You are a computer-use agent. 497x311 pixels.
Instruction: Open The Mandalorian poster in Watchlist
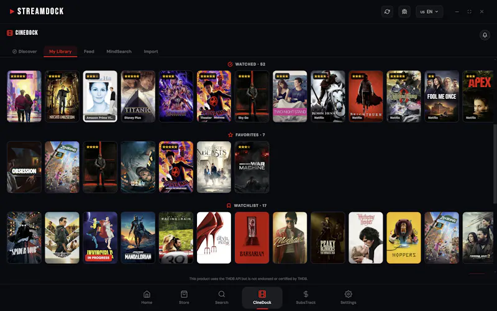138,238
